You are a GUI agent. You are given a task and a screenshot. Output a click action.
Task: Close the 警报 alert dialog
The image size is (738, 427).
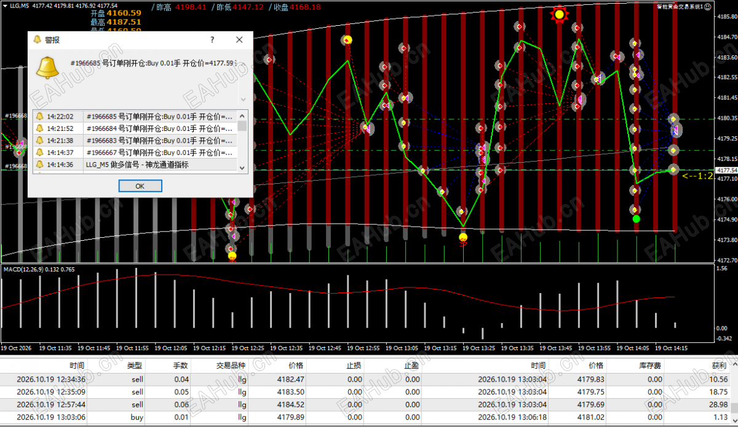240,39
